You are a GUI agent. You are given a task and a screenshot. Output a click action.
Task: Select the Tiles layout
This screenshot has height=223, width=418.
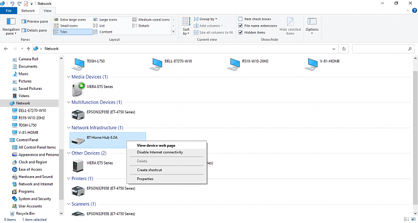[73, 32]
